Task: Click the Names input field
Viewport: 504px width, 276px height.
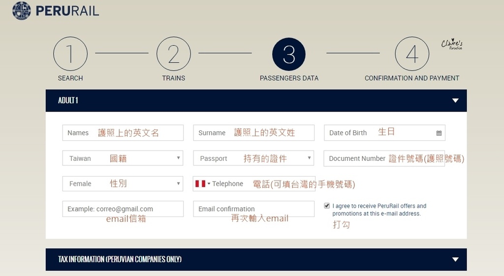Action: pyautogui.click(x=123, y=133)
